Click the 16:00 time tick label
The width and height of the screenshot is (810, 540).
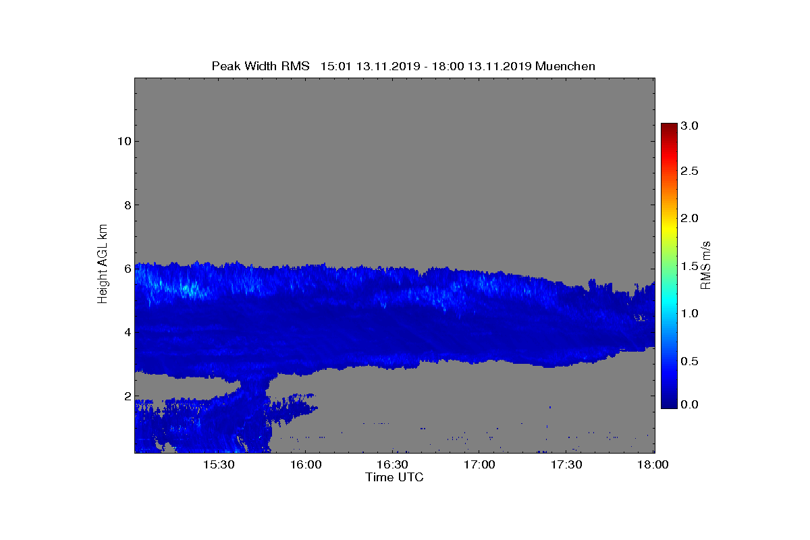coord(306,465)
